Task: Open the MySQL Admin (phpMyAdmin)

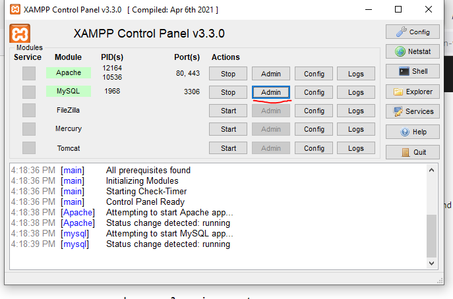Action: (x=271, y=92)
